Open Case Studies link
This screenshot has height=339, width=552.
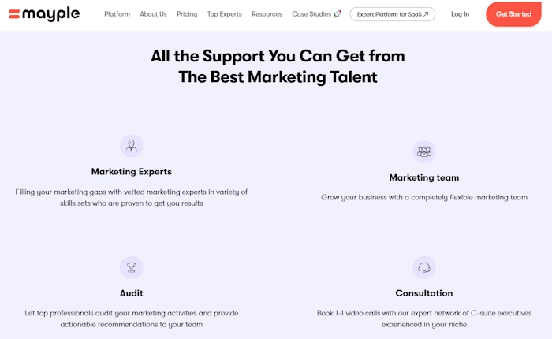click(311, 14)
